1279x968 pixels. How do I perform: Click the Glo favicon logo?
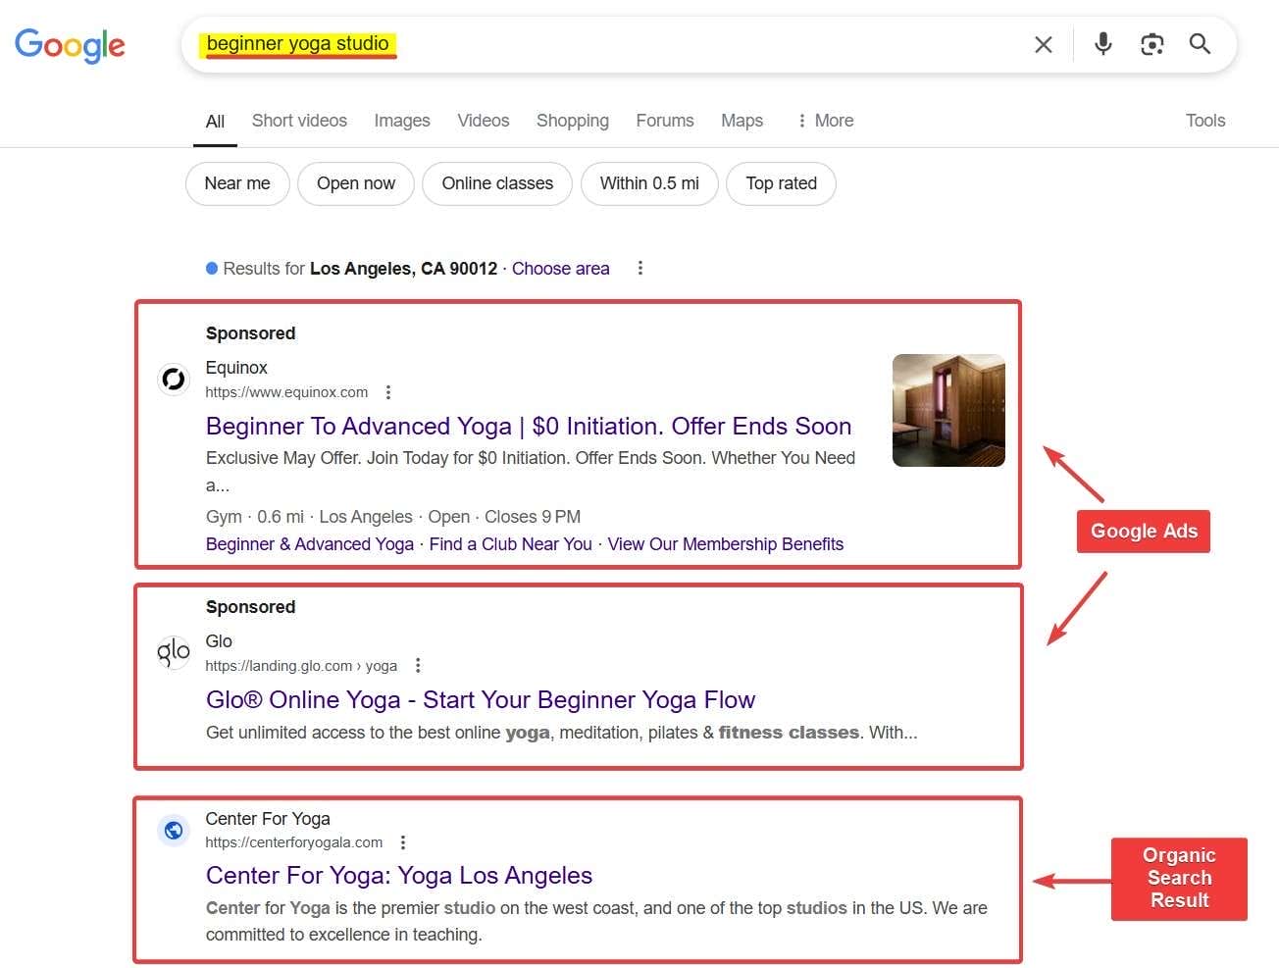click(174, 652)
